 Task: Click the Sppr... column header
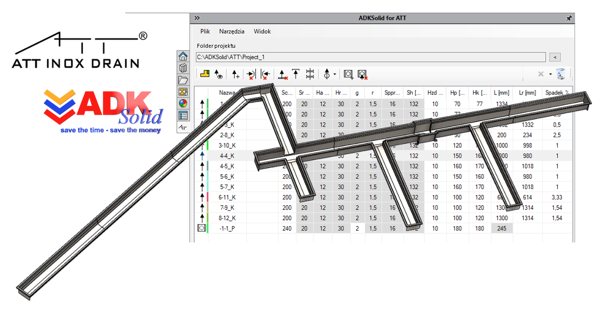392,92
